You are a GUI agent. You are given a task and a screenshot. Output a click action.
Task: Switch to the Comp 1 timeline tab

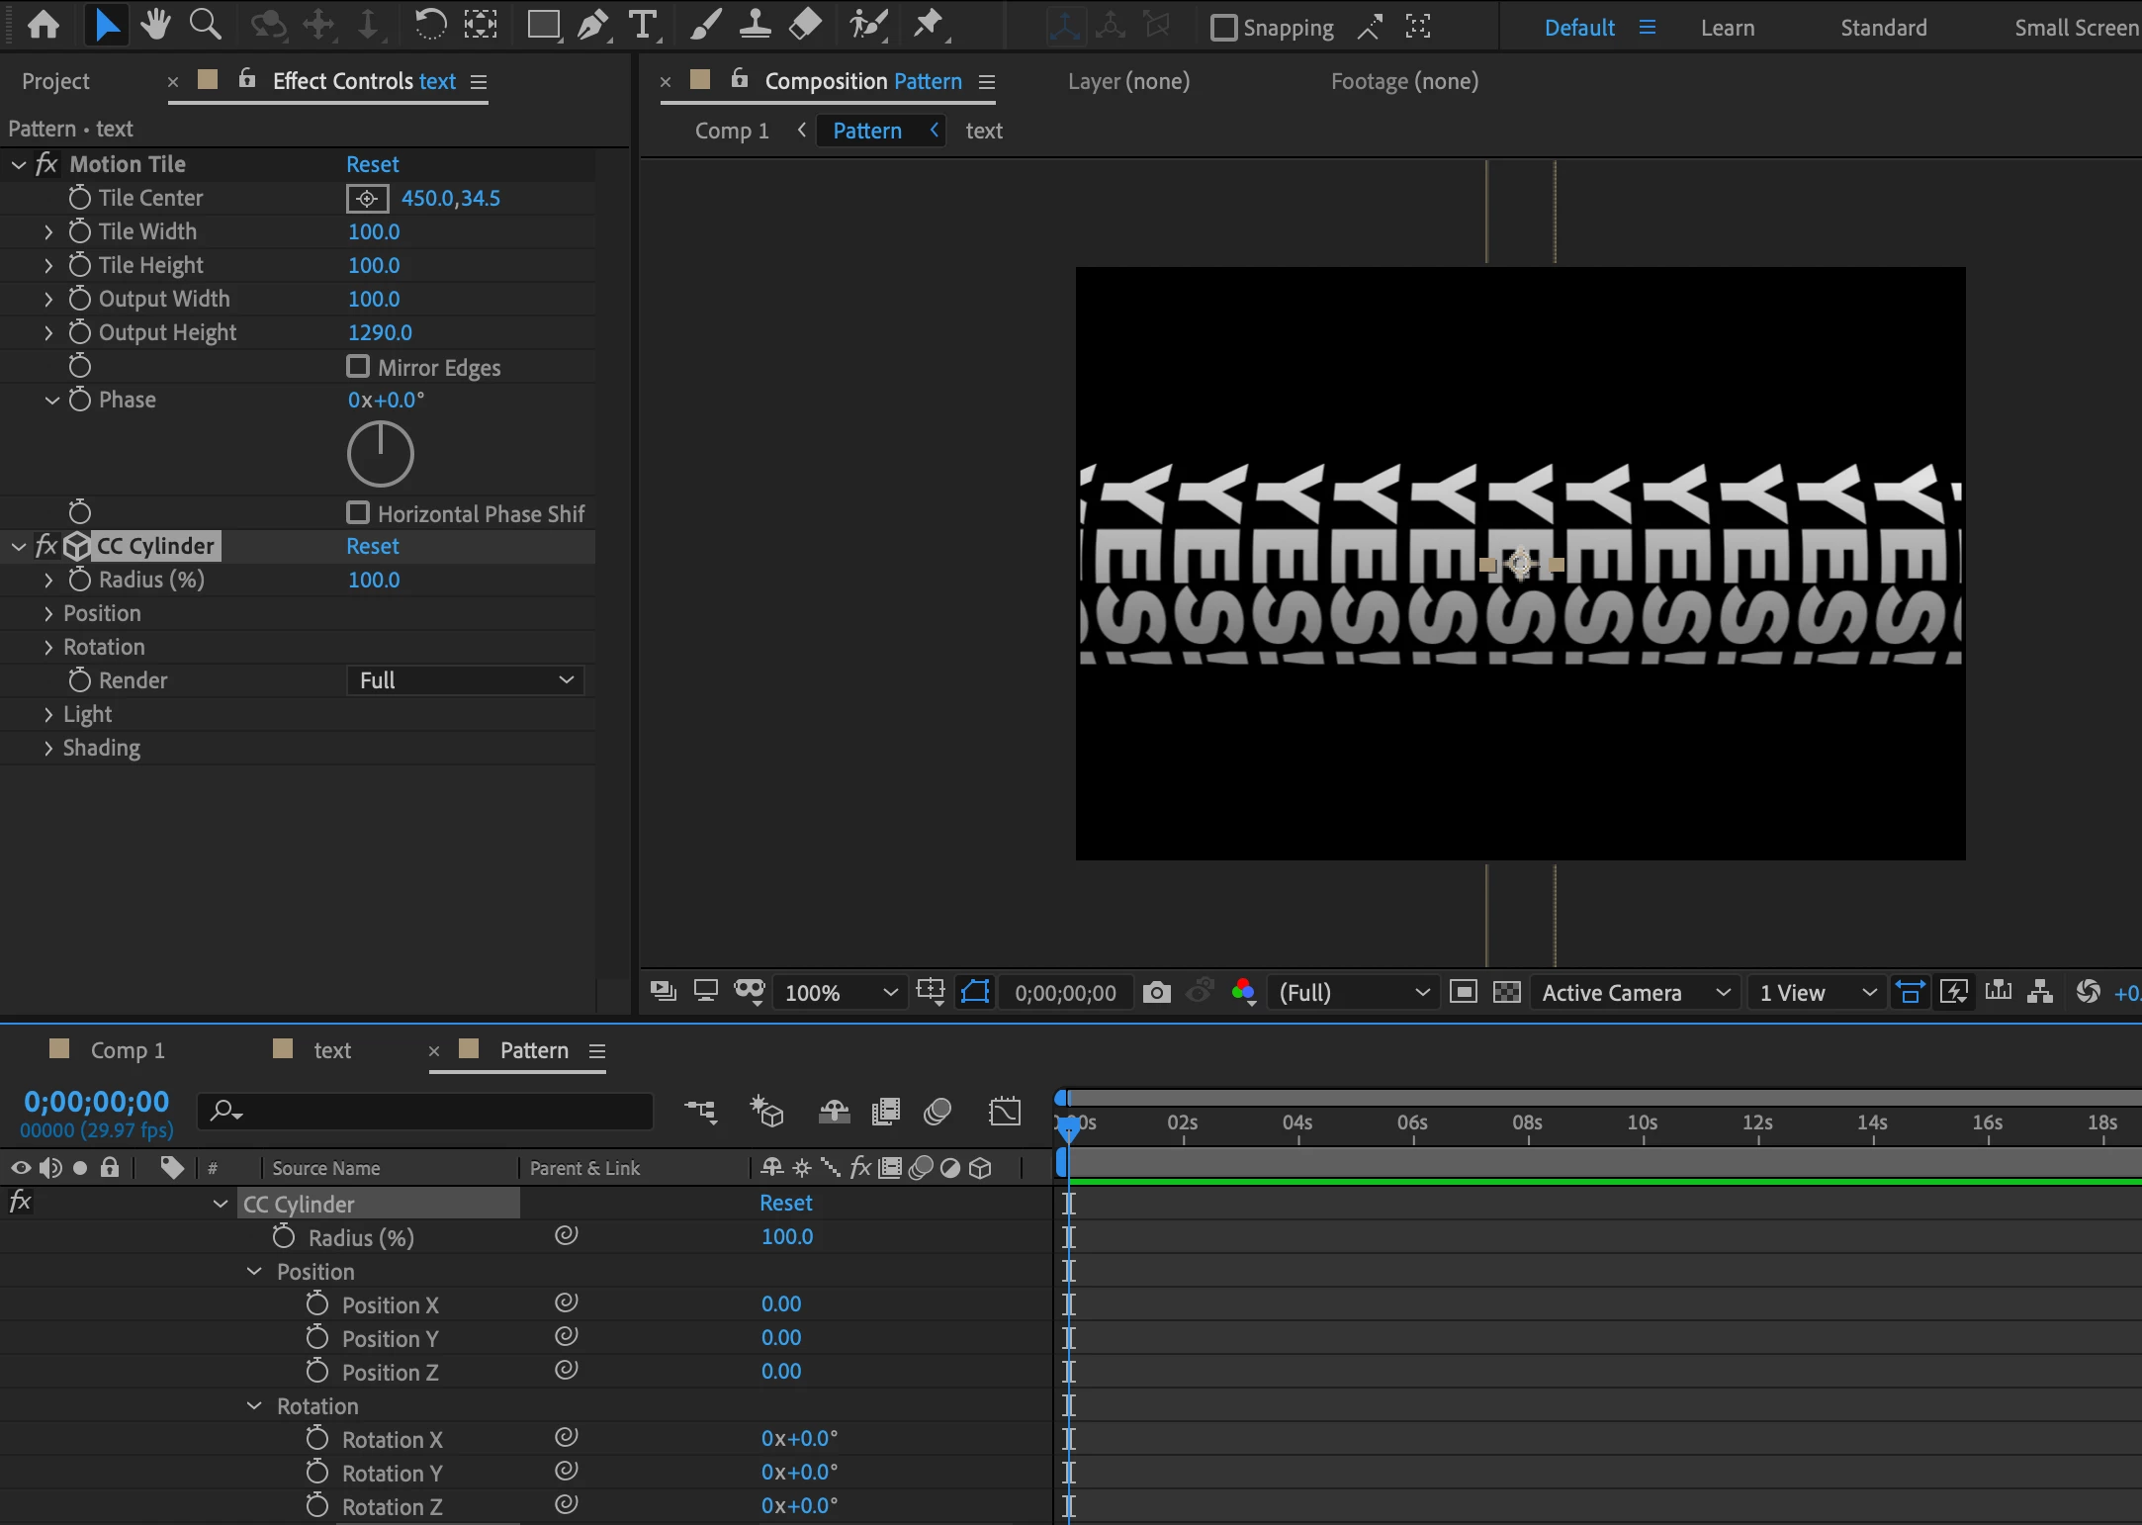pos(127,1050)
